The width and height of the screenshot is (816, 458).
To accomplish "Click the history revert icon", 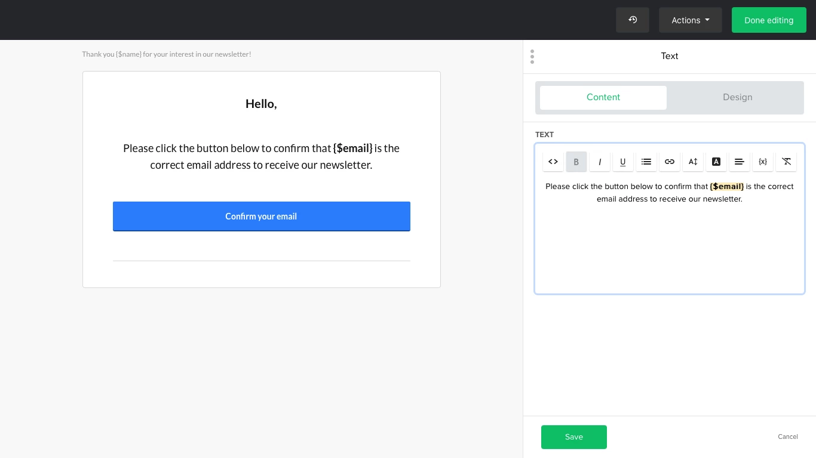I will [x=633, y=20].
